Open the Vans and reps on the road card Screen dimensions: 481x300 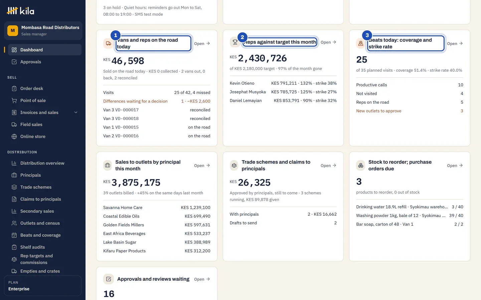coord(202,43)
